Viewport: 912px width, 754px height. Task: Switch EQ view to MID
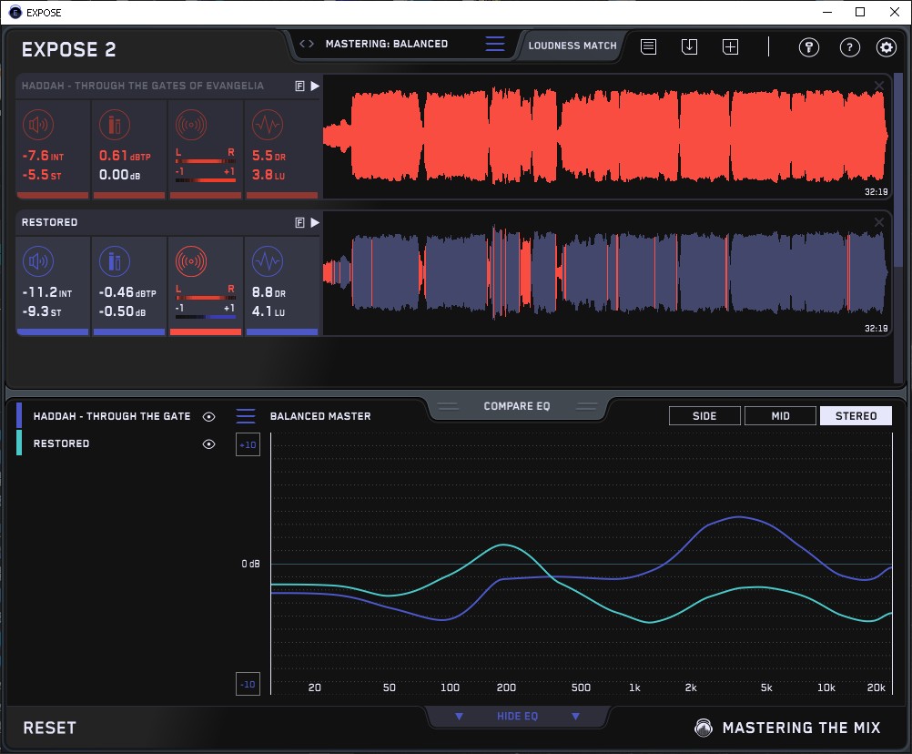pos(780,416)
